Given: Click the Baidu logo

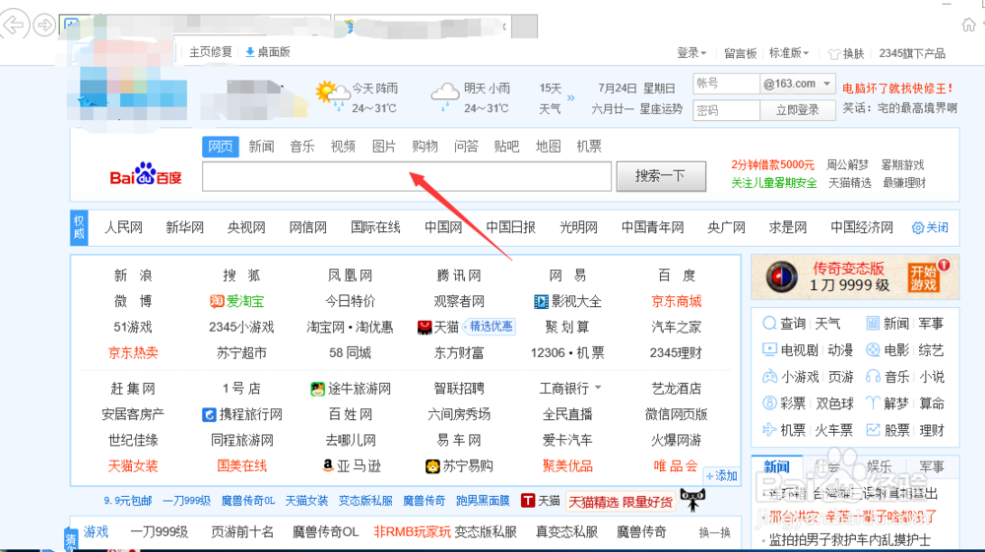Looking at the screenshot, I should 146,174.
